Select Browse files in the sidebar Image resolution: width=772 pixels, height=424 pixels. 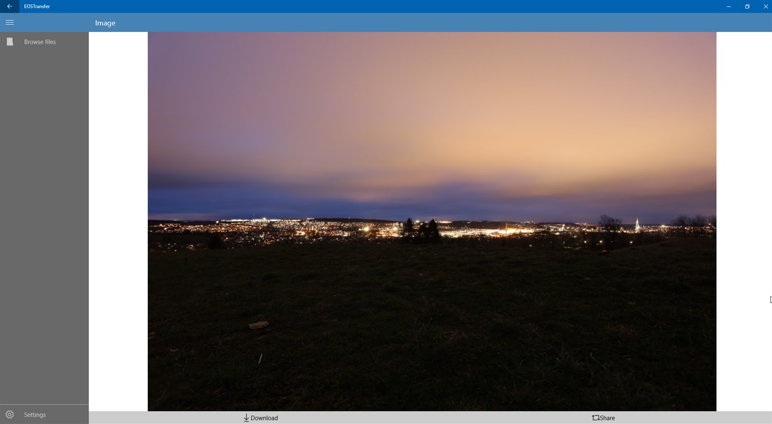coord(40,41)
